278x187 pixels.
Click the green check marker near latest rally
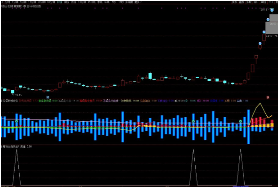[x=240, y=122]
